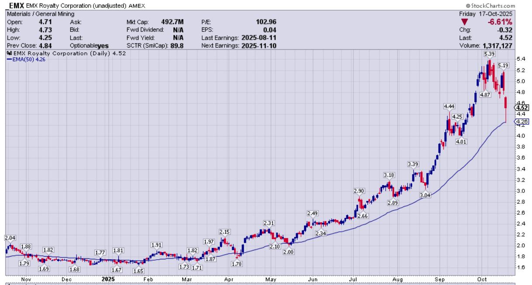The height and width of the screenshot is (285, 532).
Task: Click the 3.0 tick on price axis
Action: [x=521, y=191]
